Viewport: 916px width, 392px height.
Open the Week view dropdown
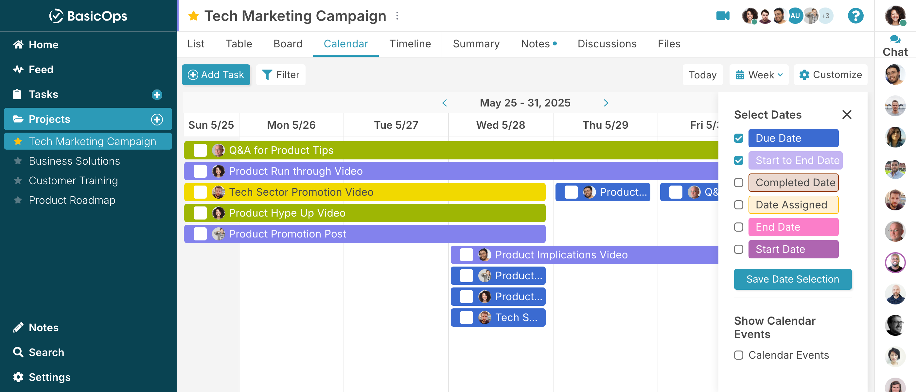(x=759, y=75)
